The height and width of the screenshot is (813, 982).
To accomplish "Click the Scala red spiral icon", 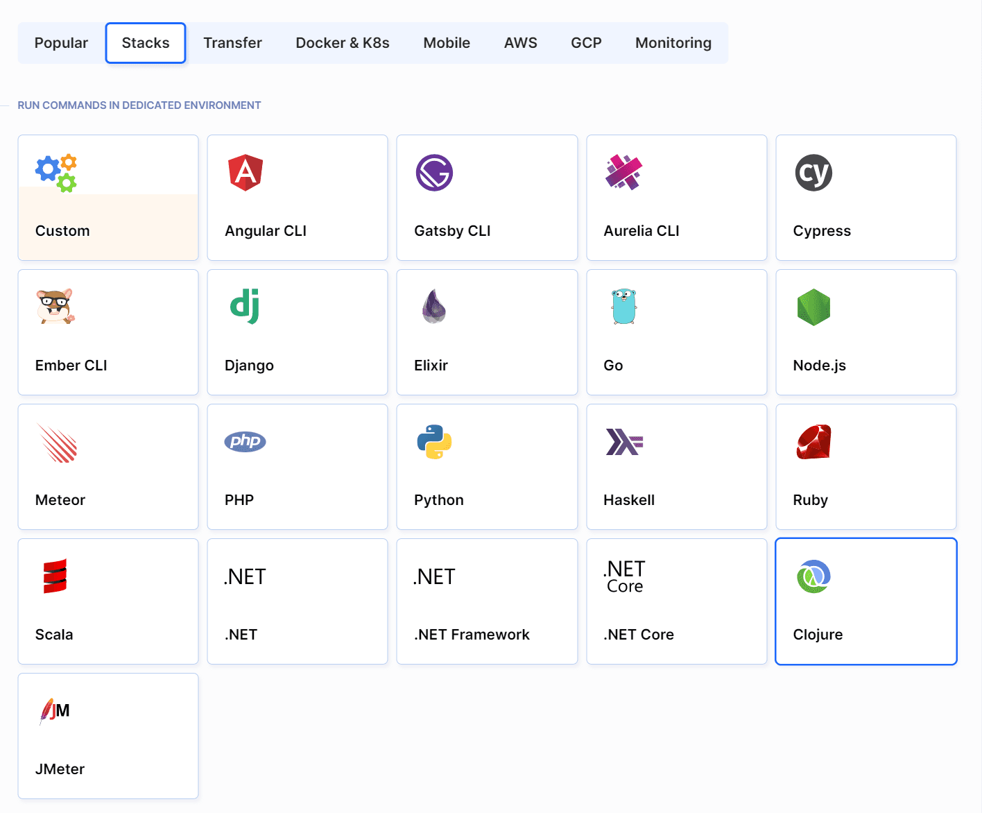I will pyautogui.click(x=55, y=576).
